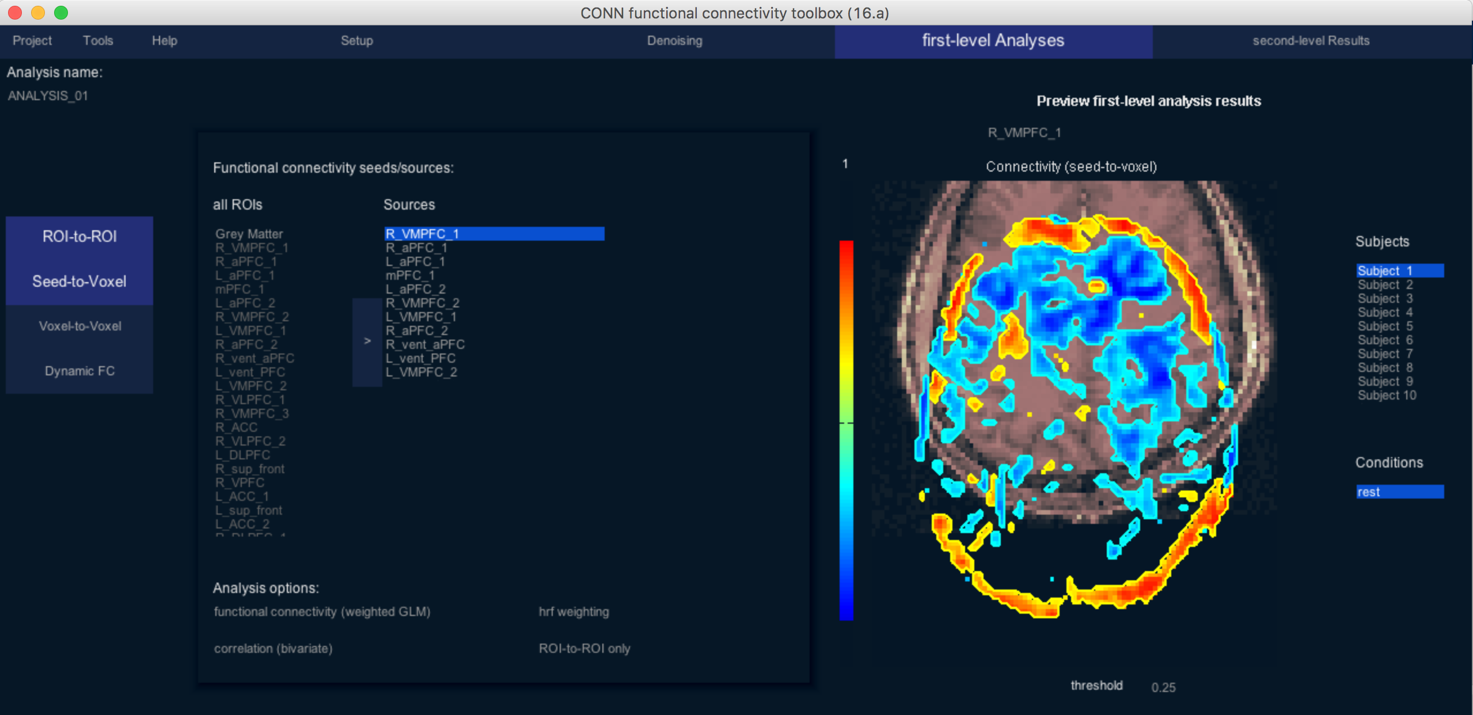Open the Project menu

click(x=32, y=41)
